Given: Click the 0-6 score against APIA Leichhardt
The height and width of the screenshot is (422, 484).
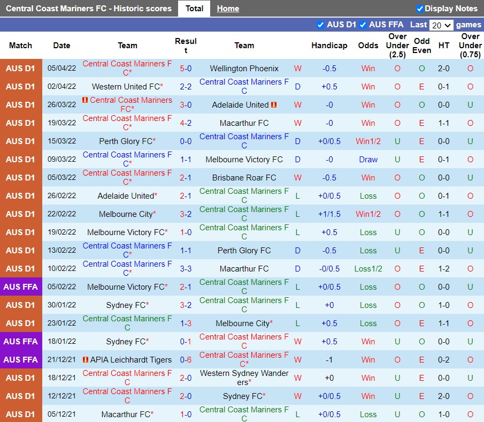Looking at the screenshot, I should [186, 360].
